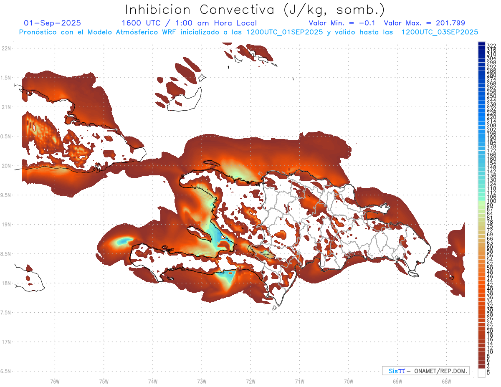501x387 pixels.
Task: Click the '73W' longitude label
Action: pyautogui.click(x=202, y=381)
